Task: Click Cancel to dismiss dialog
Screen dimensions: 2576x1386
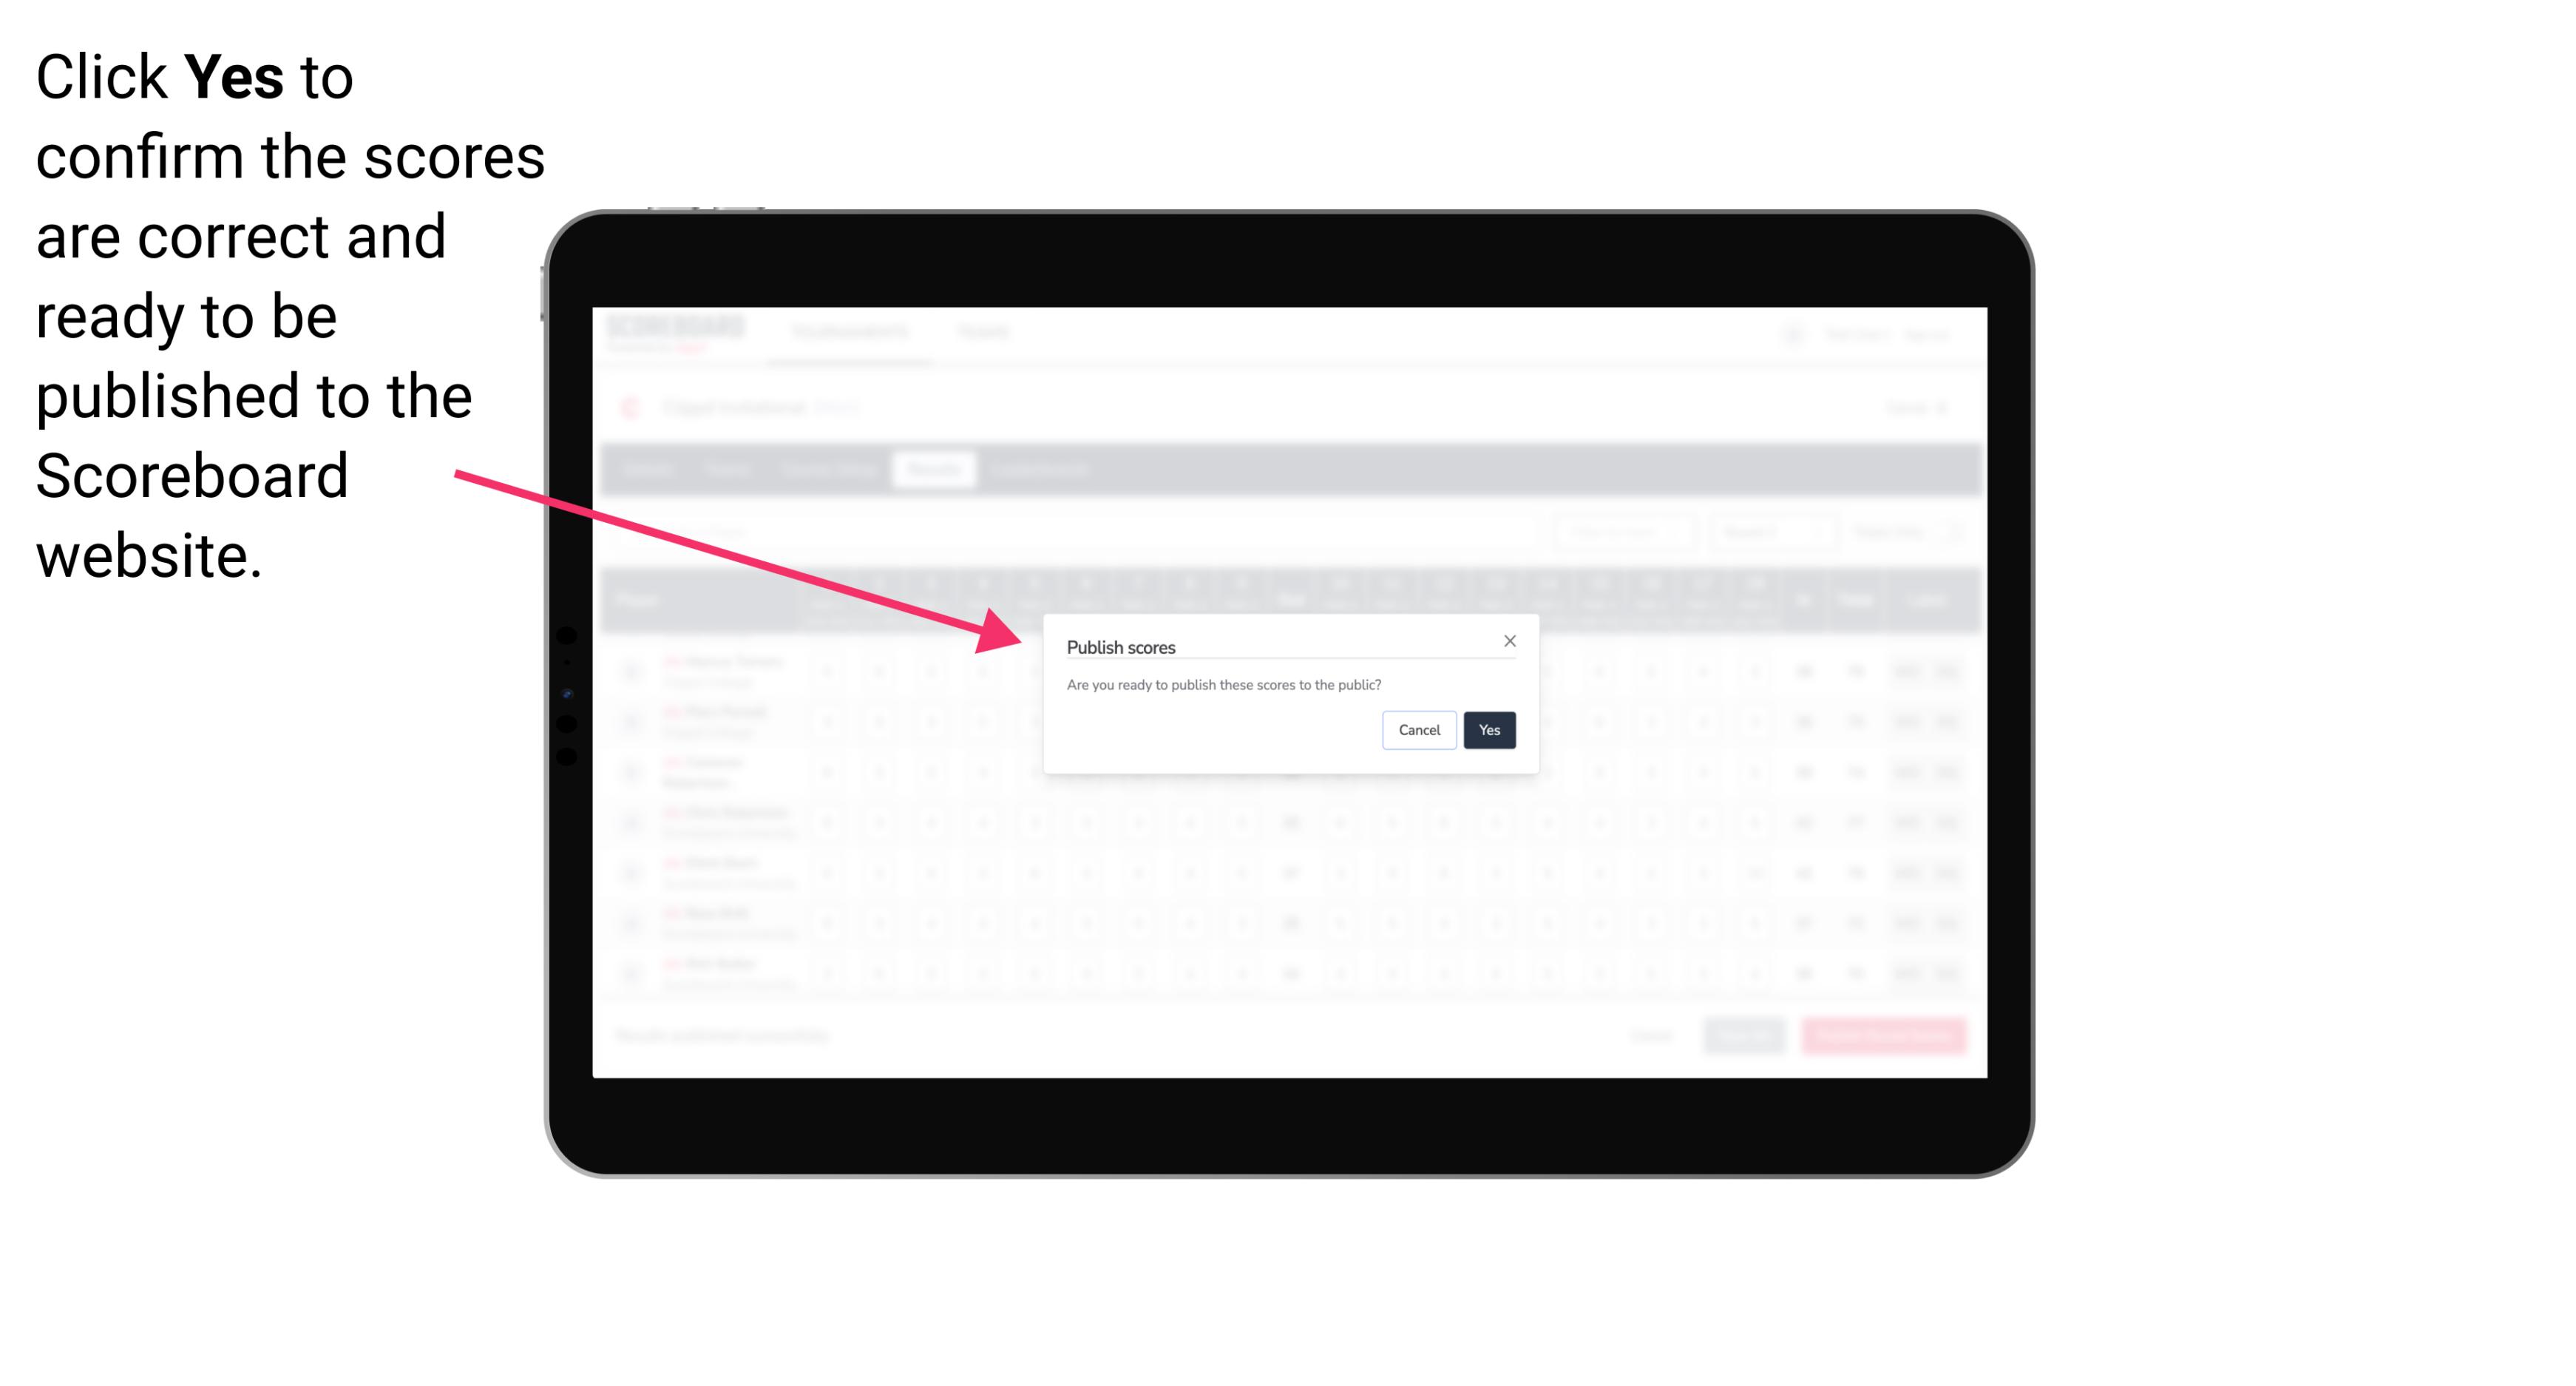Action: click(1420, 729)
